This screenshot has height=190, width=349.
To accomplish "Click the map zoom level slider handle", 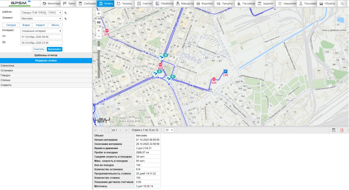I will coord(99,48).
